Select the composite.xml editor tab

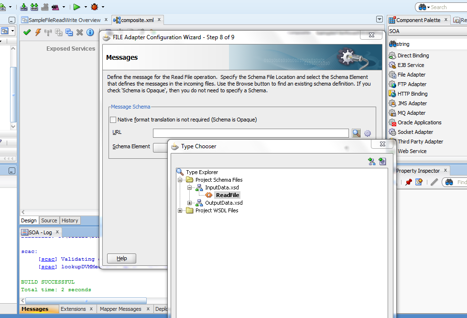pyautogui.click(x=137, y=20)
